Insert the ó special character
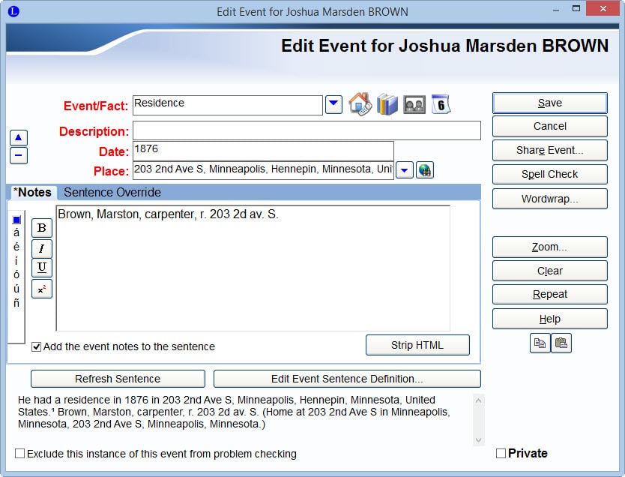The image size is (625, 477). pos(16,274)
